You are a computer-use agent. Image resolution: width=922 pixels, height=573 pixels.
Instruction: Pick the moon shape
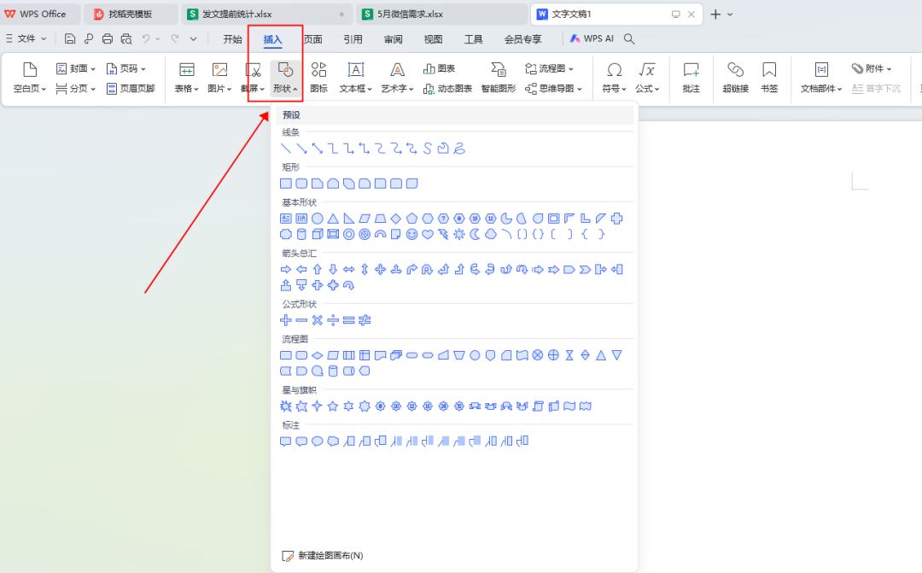click(x=476, y=235)
